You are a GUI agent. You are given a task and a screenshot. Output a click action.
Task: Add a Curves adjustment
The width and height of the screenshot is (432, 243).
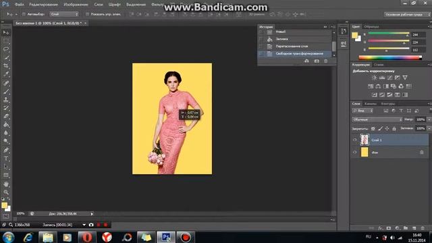click(x=389, y=78)
